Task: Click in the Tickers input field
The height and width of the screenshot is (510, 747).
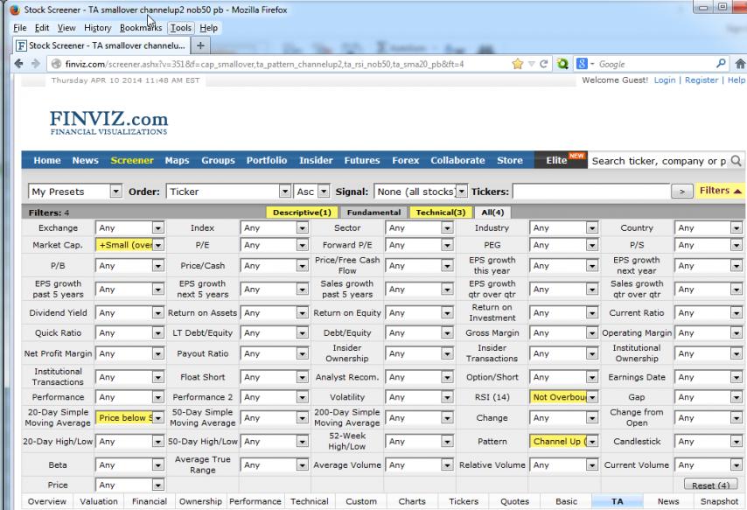Action: pyautogui.click(x=591, y=192)
